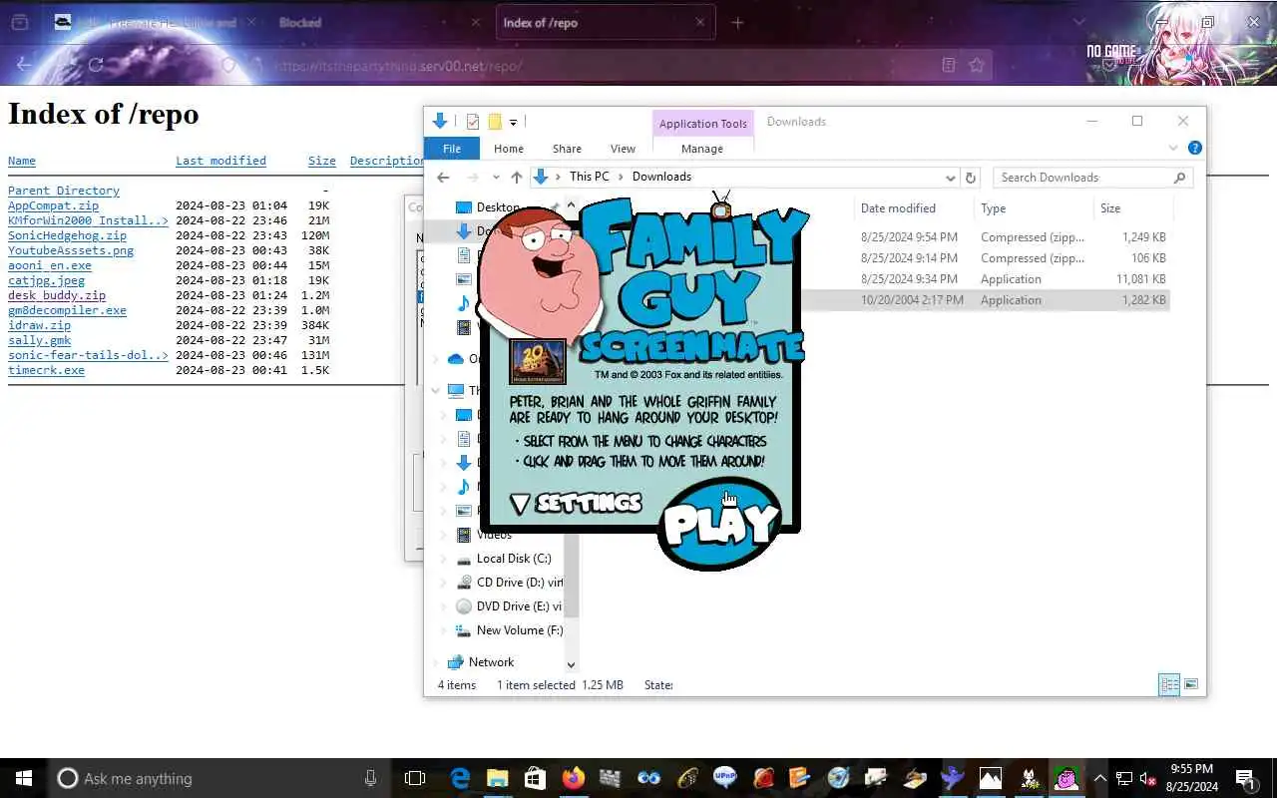Open the File tab in Explorer
This screenshot has width=1277, height=798.
click(452, 149)
